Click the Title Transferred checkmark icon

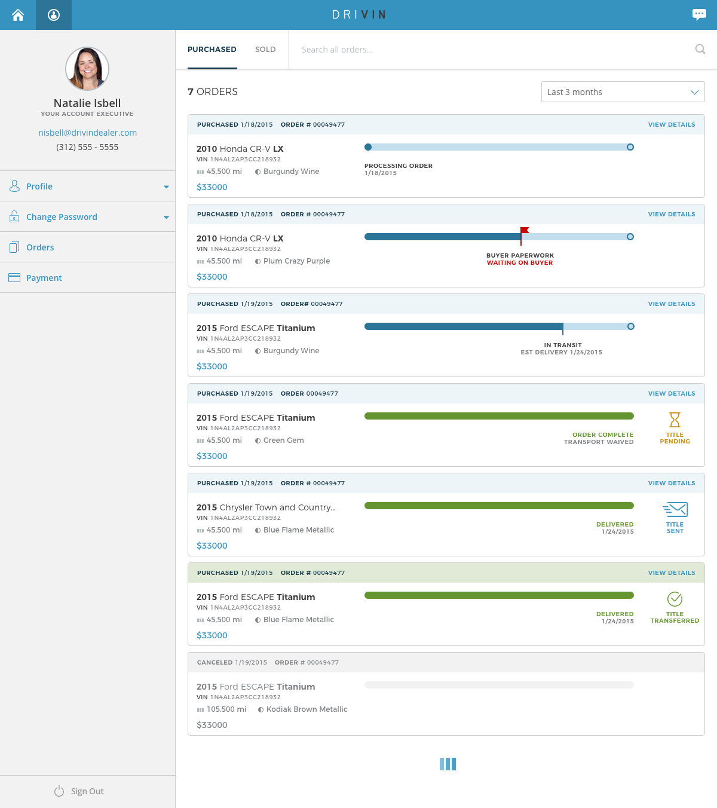pos(675,599)
